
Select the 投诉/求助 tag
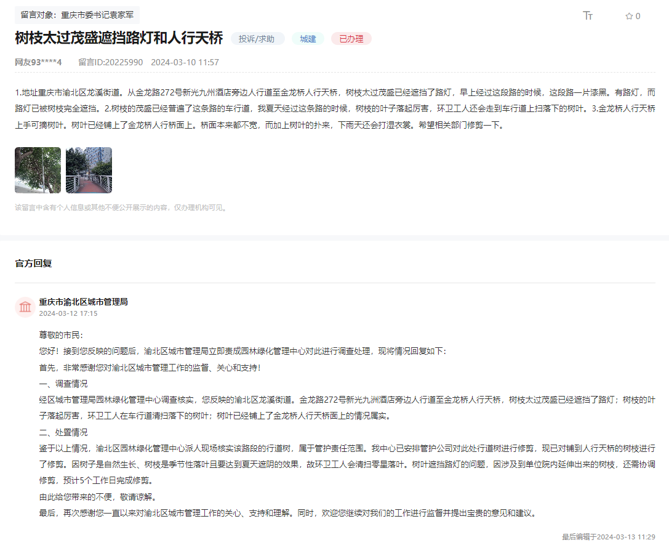pos(258,38)
